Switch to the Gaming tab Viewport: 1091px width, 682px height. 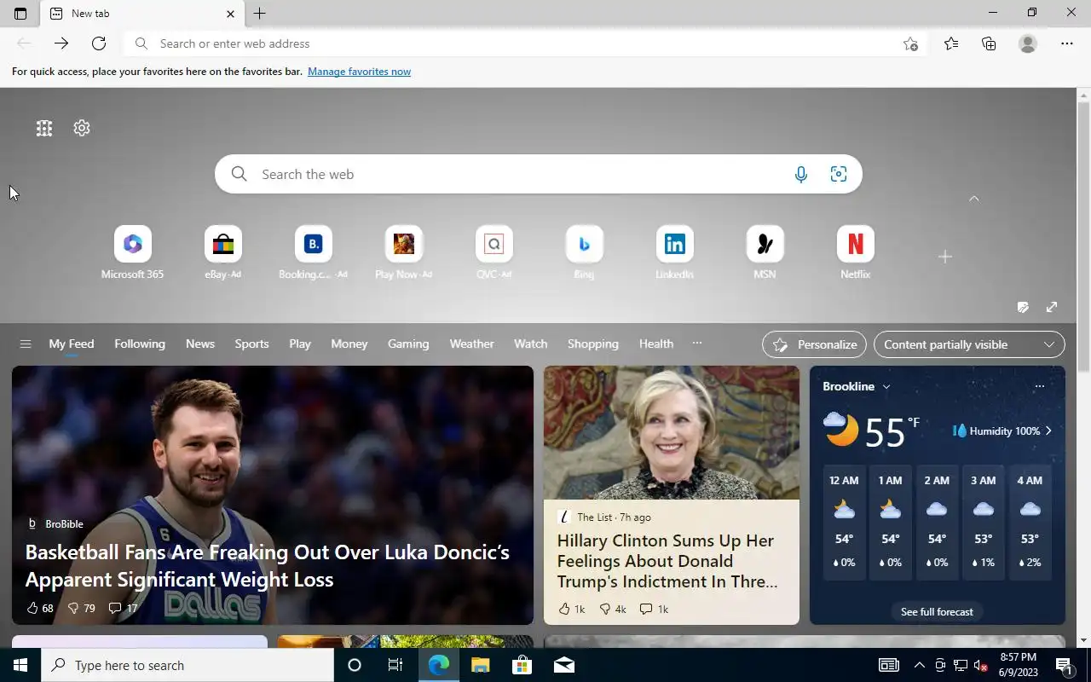tap(408, 344)
